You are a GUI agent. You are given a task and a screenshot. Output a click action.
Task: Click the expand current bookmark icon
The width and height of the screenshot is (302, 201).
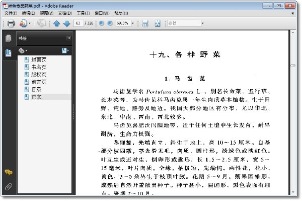coord(65,51)
